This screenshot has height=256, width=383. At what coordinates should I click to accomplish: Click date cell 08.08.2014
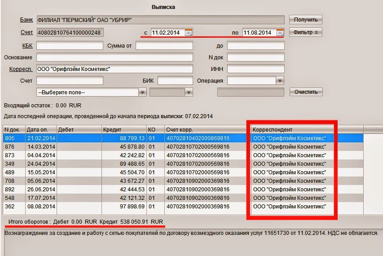coord(41,207)
